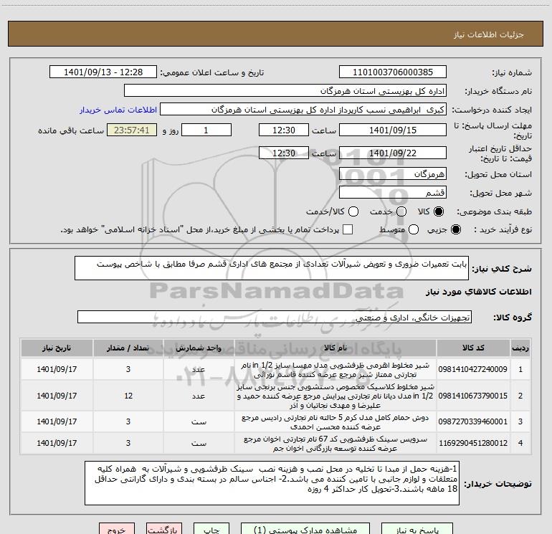Click the price validity hour 12:30 field
Viewport: 552px width, 534px height.
click(284, 153)
